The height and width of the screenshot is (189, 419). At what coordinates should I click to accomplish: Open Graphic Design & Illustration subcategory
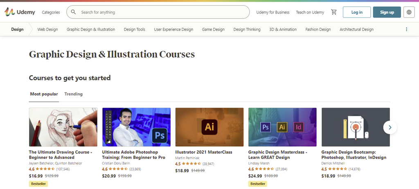[91, 29]
